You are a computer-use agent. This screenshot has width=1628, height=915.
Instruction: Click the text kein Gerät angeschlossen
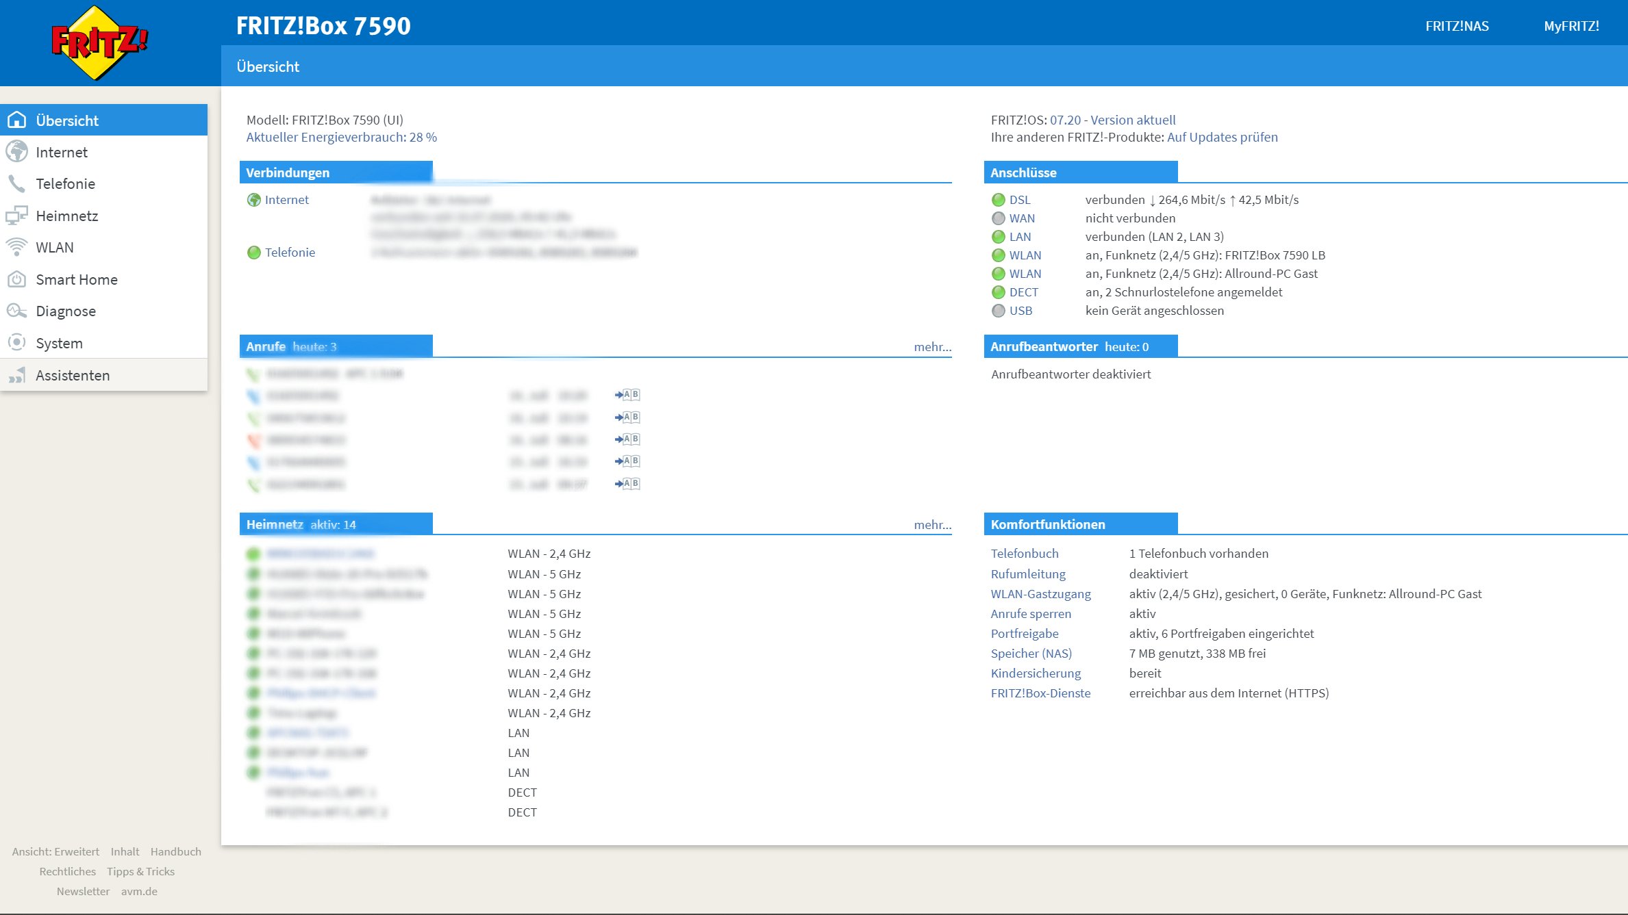pos(1155,311)
